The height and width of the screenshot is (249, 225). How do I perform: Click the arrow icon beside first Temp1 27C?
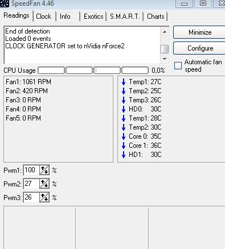point(124,82)
